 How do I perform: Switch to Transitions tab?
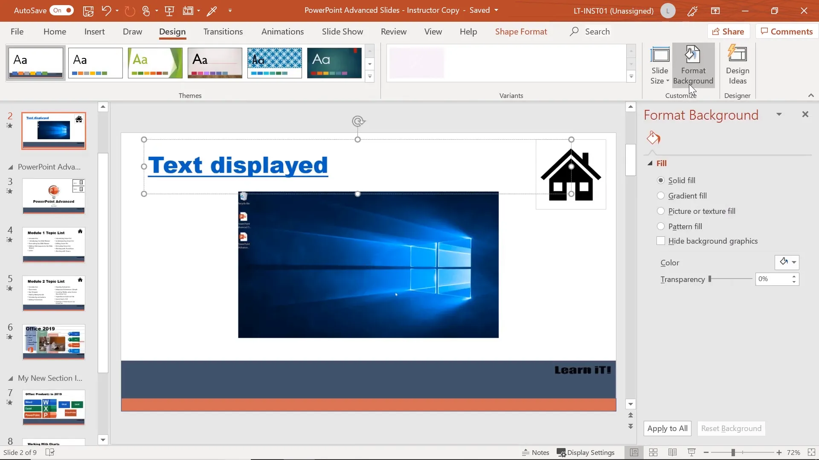[223, 32]
